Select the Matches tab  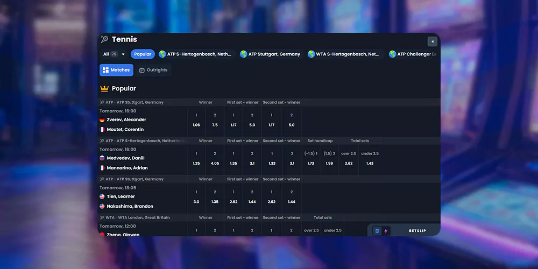(116, 70)
